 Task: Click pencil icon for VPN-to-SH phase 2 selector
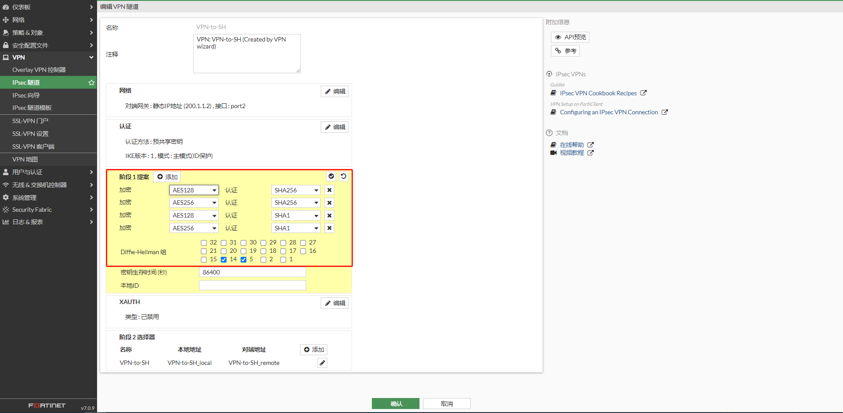[322, 363]
